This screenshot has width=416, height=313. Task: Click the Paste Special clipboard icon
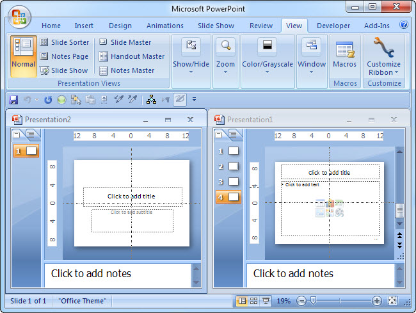pos(90,100)
